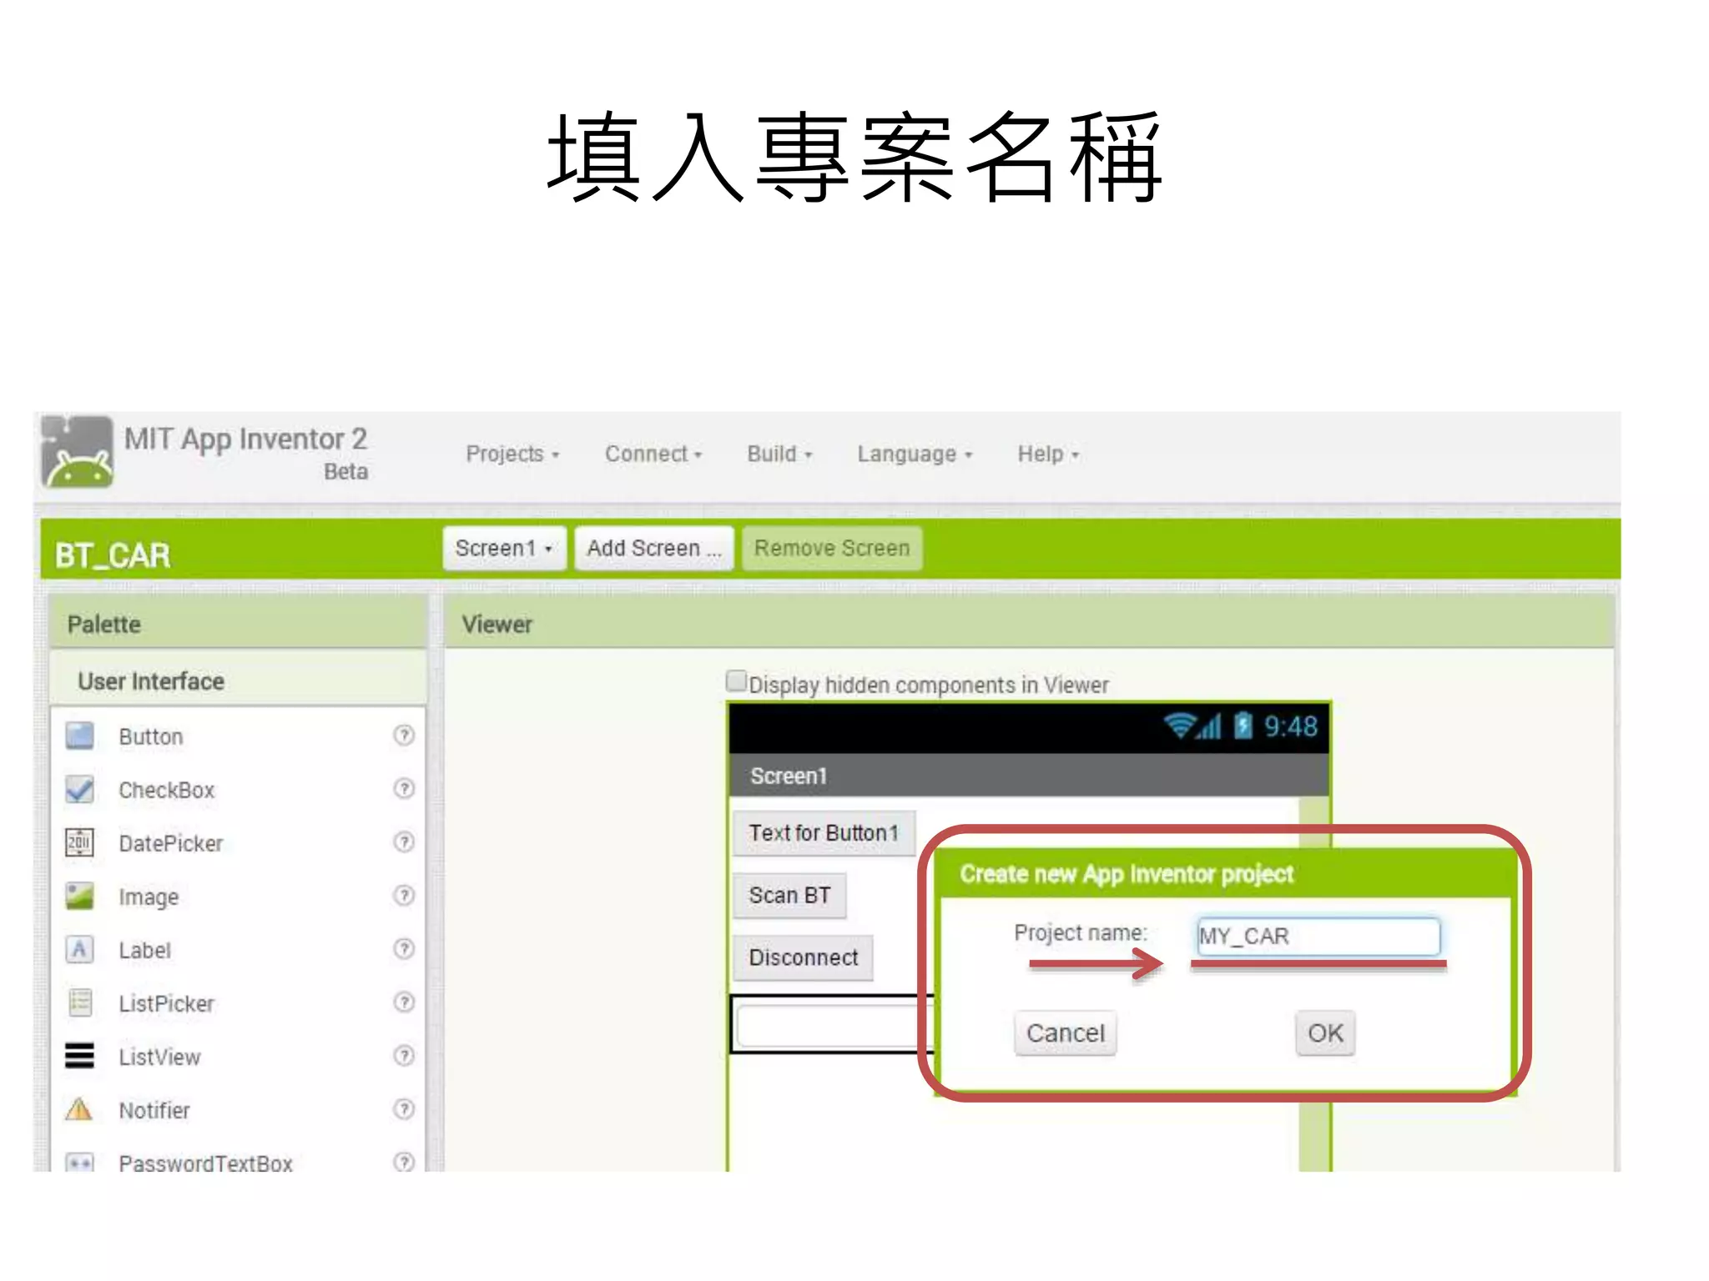Click the DatePicker palette label
Screen dimensions: 1709x1281
click(171, 843)
